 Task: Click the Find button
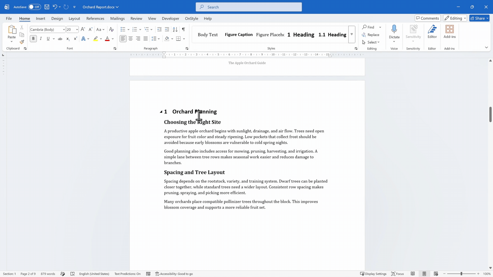pyautogui.click(x=368, y=27)
